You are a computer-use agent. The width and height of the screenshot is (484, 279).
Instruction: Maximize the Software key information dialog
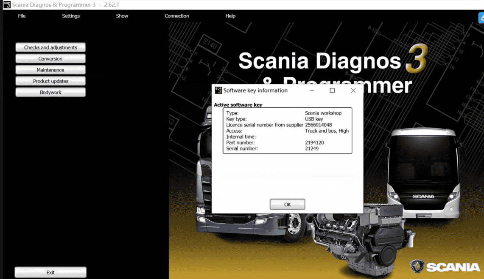332,90
